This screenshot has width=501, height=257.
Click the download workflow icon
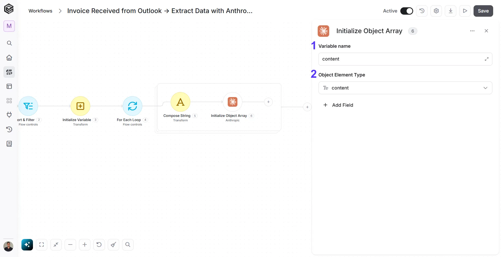tap(451, 11)
